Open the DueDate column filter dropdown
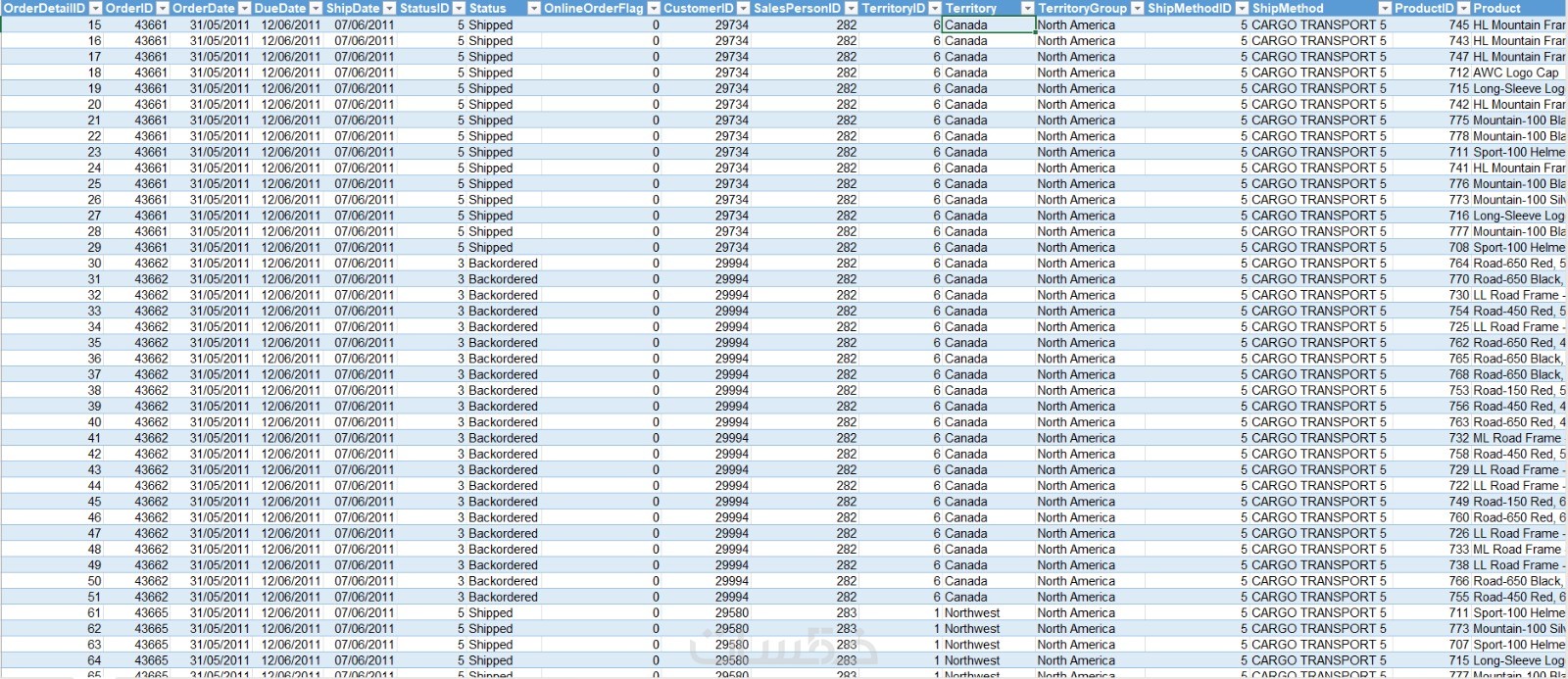 pyautogui.click(x=317, y=8)
